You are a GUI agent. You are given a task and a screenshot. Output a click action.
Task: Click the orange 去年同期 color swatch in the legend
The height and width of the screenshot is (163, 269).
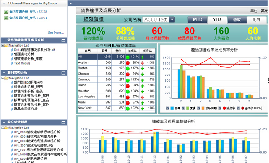coord(203,108)
